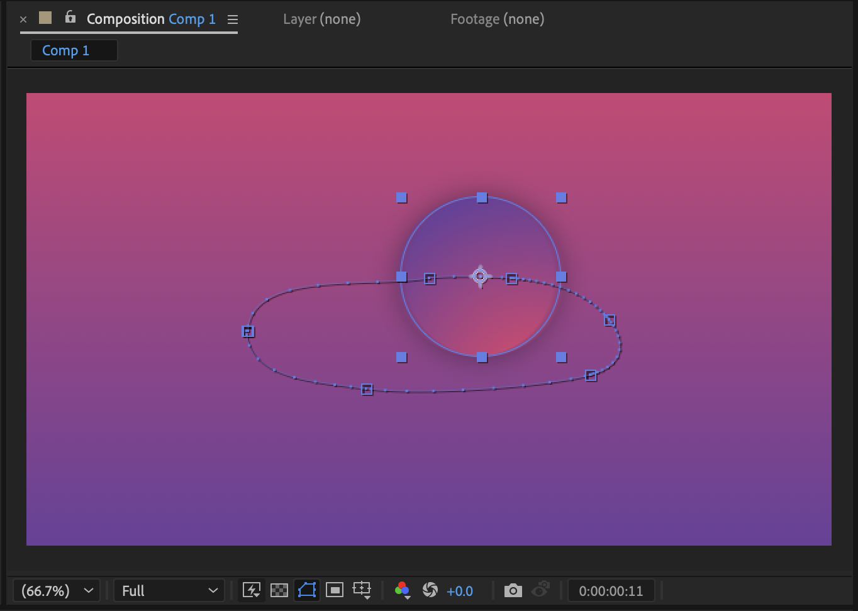
Task: Click the Region of Interest icon
Action: [x=335, y=590]
